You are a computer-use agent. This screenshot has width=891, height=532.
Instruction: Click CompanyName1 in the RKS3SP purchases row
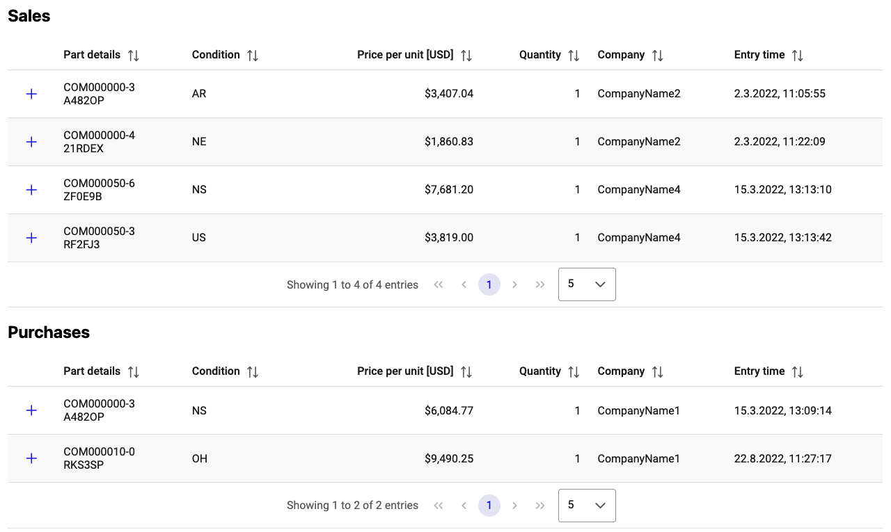(639, 459)
